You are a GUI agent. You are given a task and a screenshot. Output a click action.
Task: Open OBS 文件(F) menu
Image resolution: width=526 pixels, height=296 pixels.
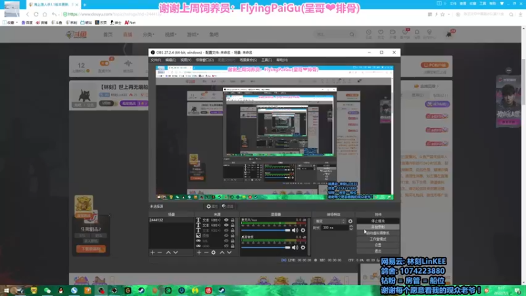[156, 60]
